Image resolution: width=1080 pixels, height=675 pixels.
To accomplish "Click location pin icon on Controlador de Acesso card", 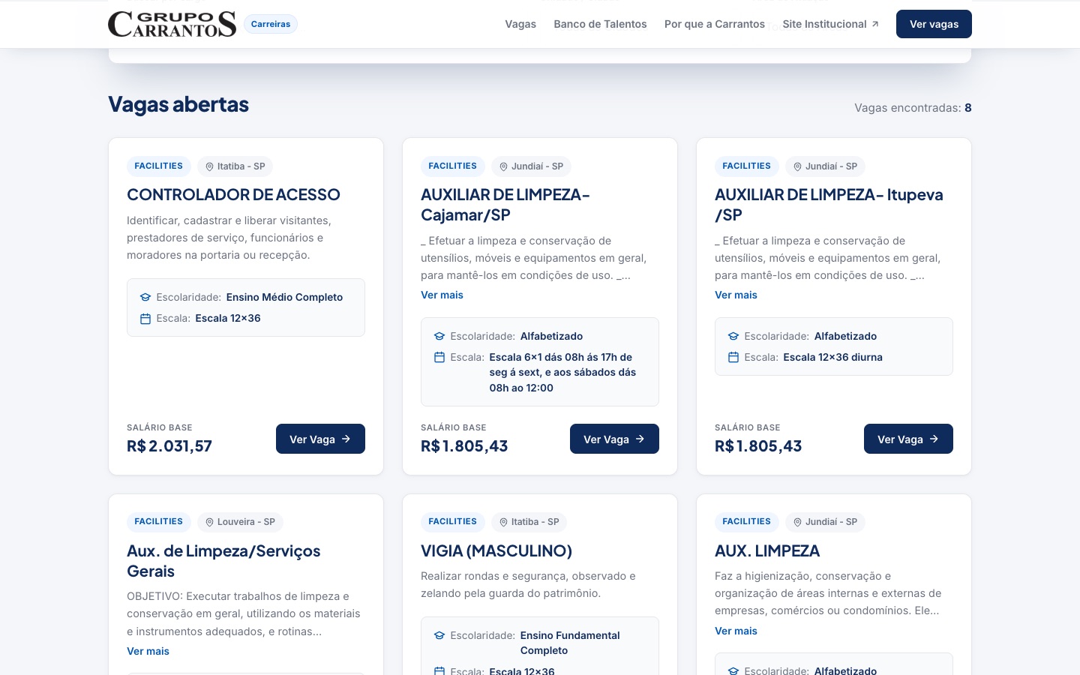I will 210,166.
